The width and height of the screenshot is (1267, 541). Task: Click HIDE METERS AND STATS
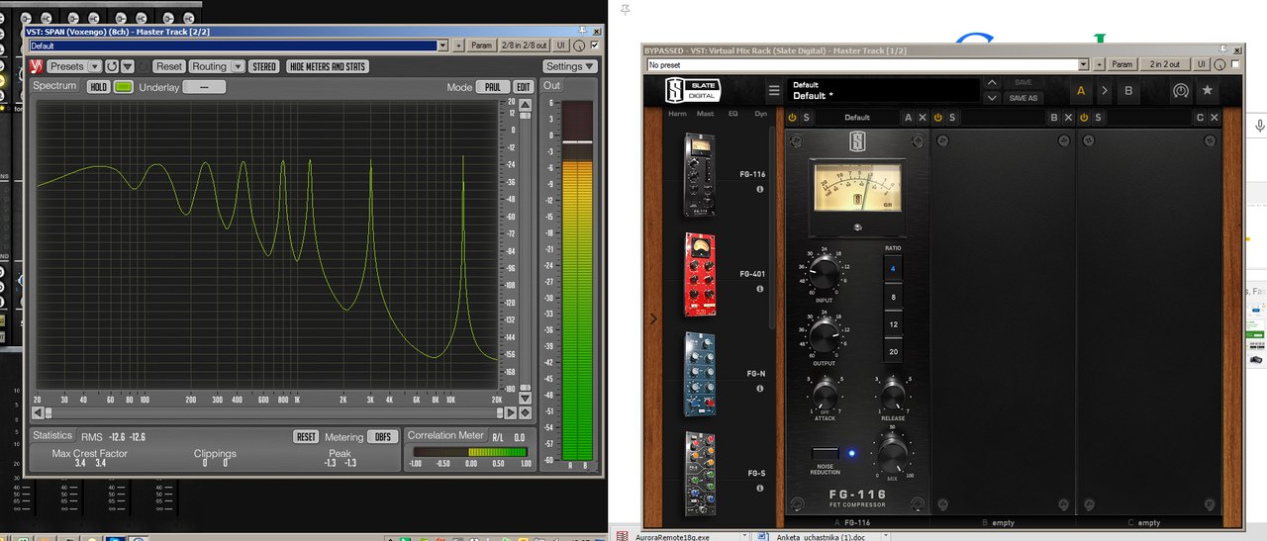coord(328,66)
